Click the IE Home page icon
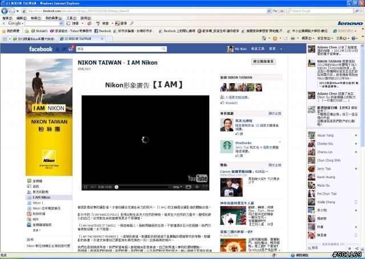This screenshot has width=365, height=259. [x=264, y=38]
